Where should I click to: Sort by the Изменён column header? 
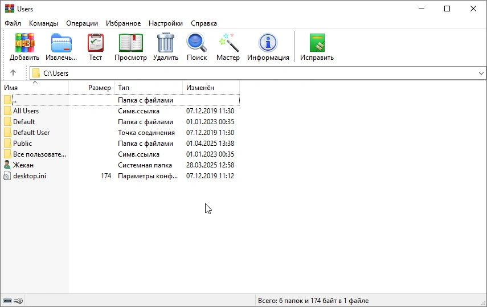coord(211,88)
